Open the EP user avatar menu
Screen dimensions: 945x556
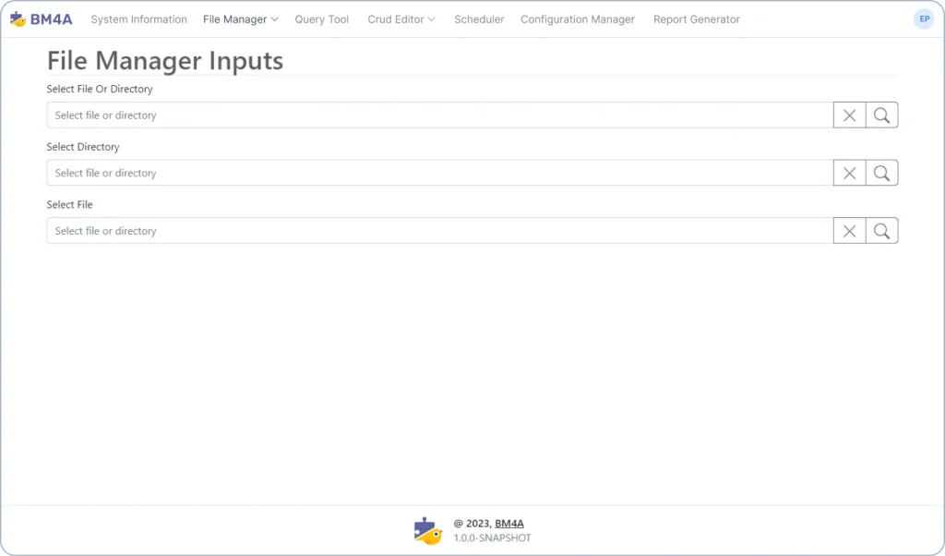pos(924,19)
